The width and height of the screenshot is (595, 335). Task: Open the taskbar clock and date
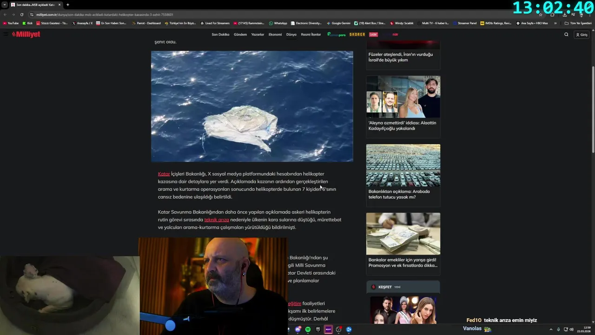point(584,329)
